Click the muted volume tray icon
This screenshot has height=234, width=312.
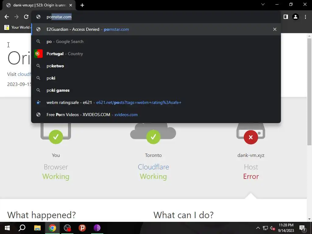pos(272,228)
